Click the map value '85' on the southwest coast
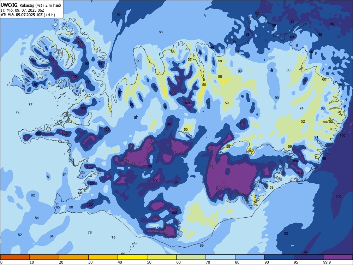 coord(58,207)
